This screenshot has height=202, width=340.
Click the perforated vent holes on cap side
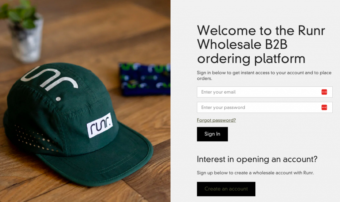coord(35,138)
